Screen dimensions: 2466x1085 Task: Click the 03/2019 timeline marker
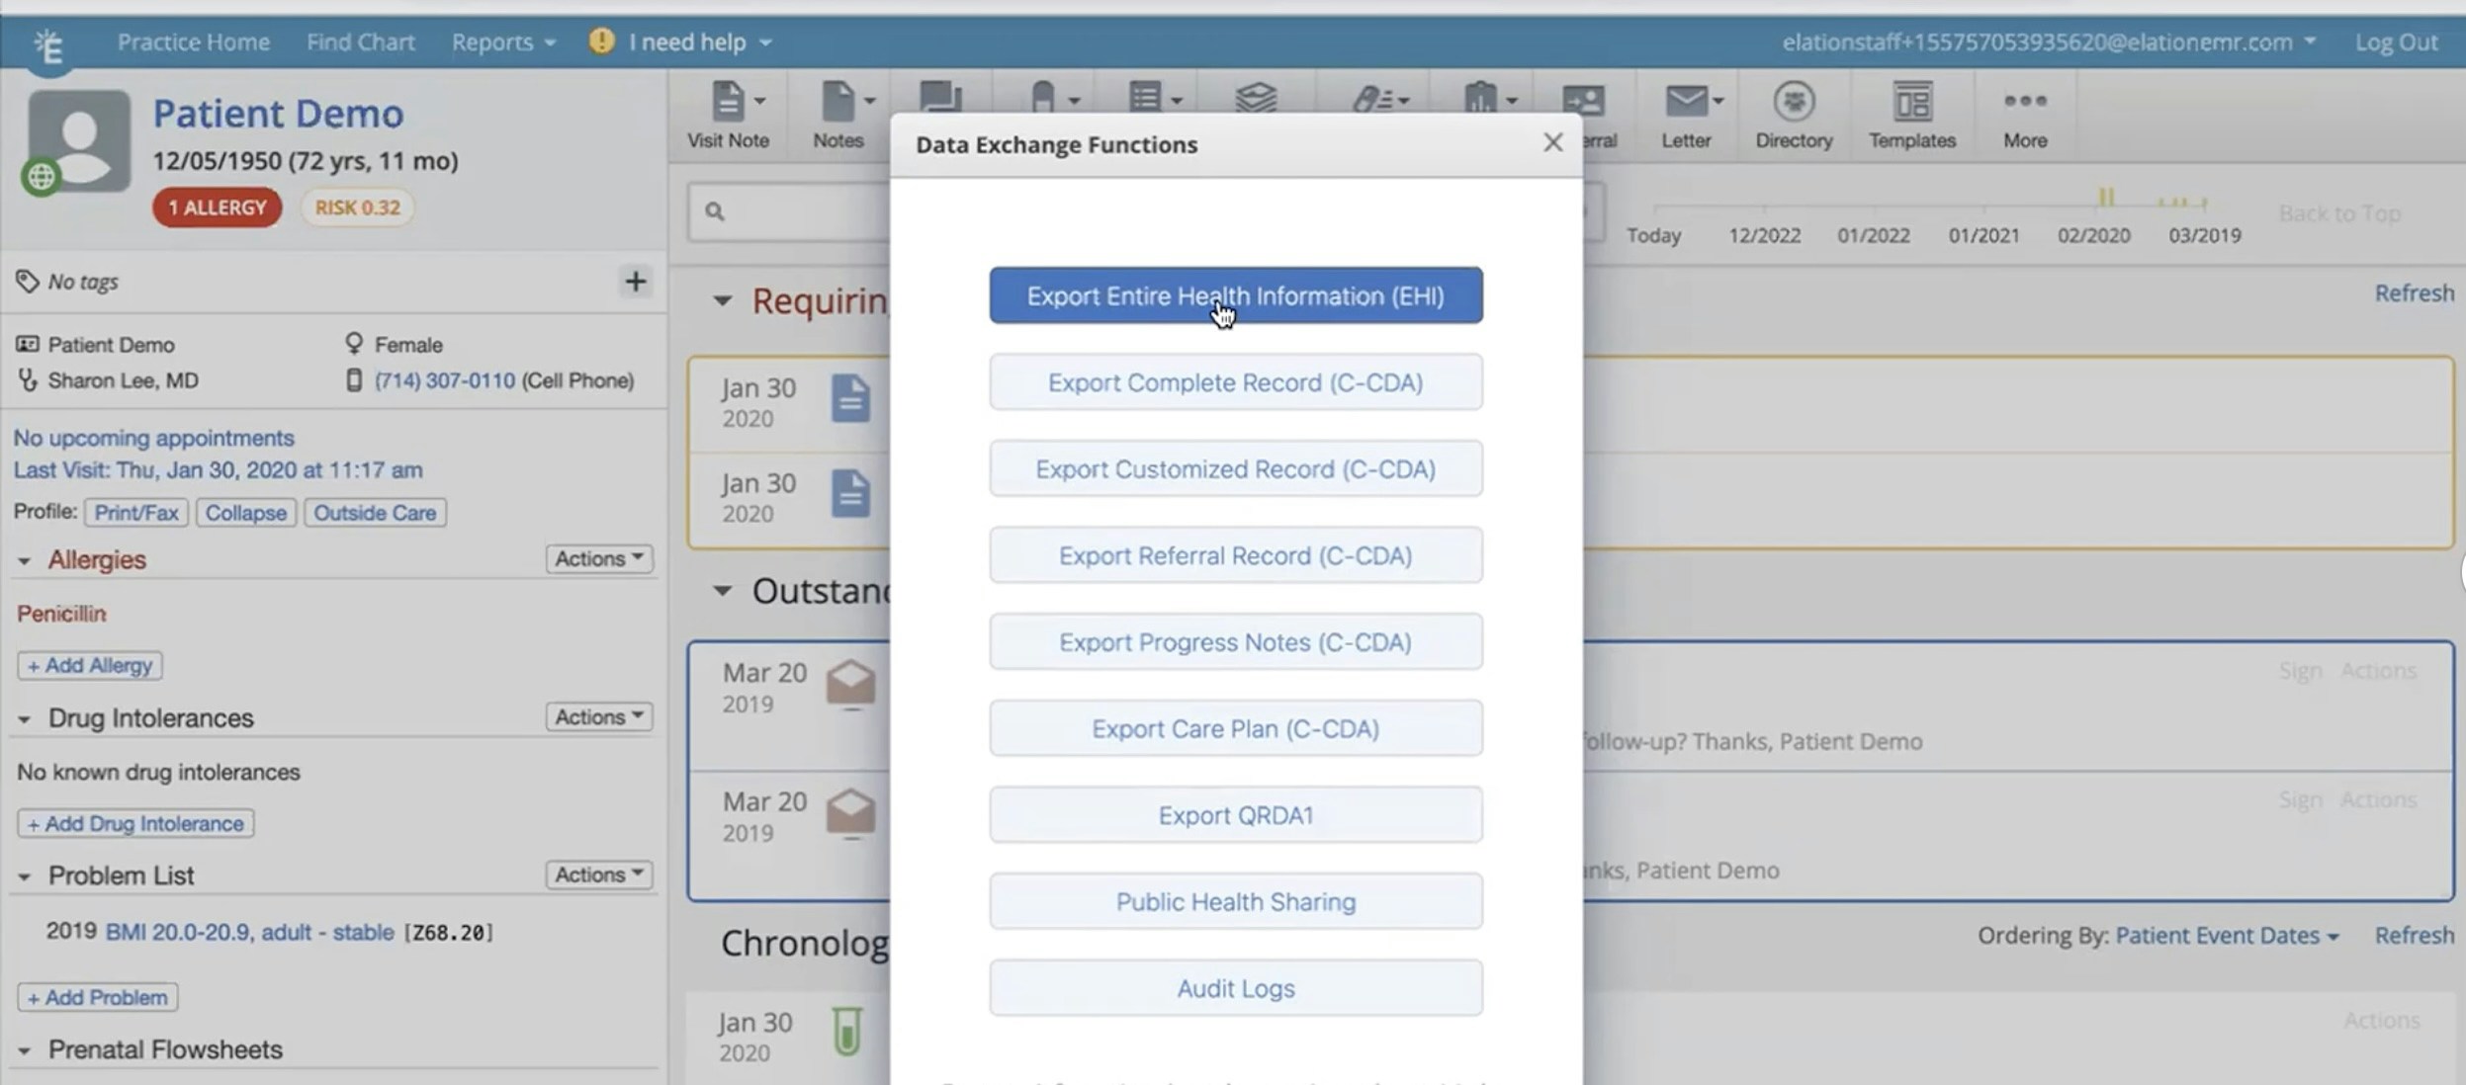coord(2205,235)
